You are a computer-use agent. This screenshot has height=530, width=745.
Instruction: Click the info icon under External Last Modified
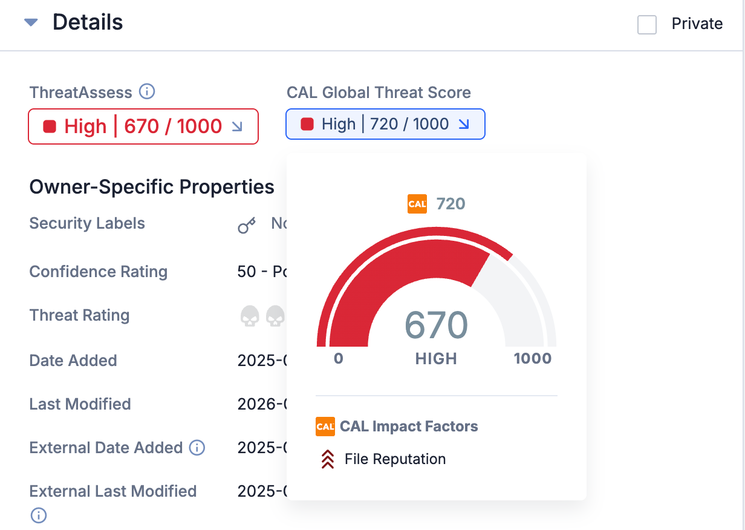[38, 515]
